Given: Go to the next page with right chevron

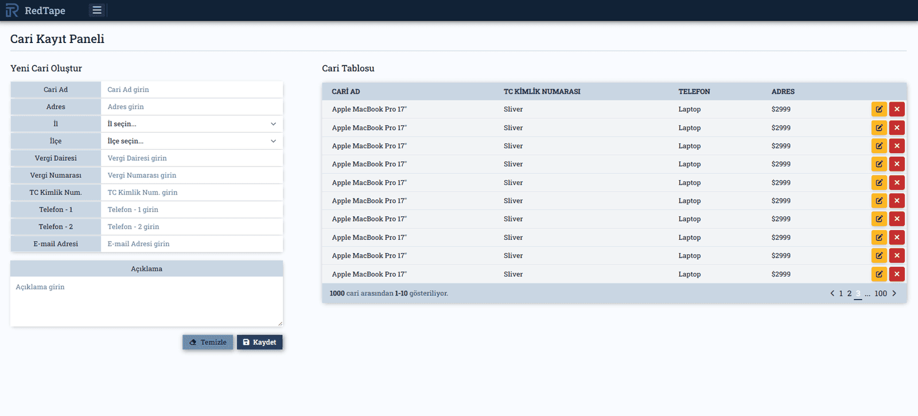Looking at the screenshot, I should click(894, 293).
